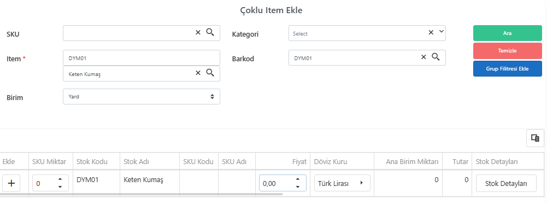
Task: Increase SKU Miktar with up arrow
Action: click(x=60, y=179)
